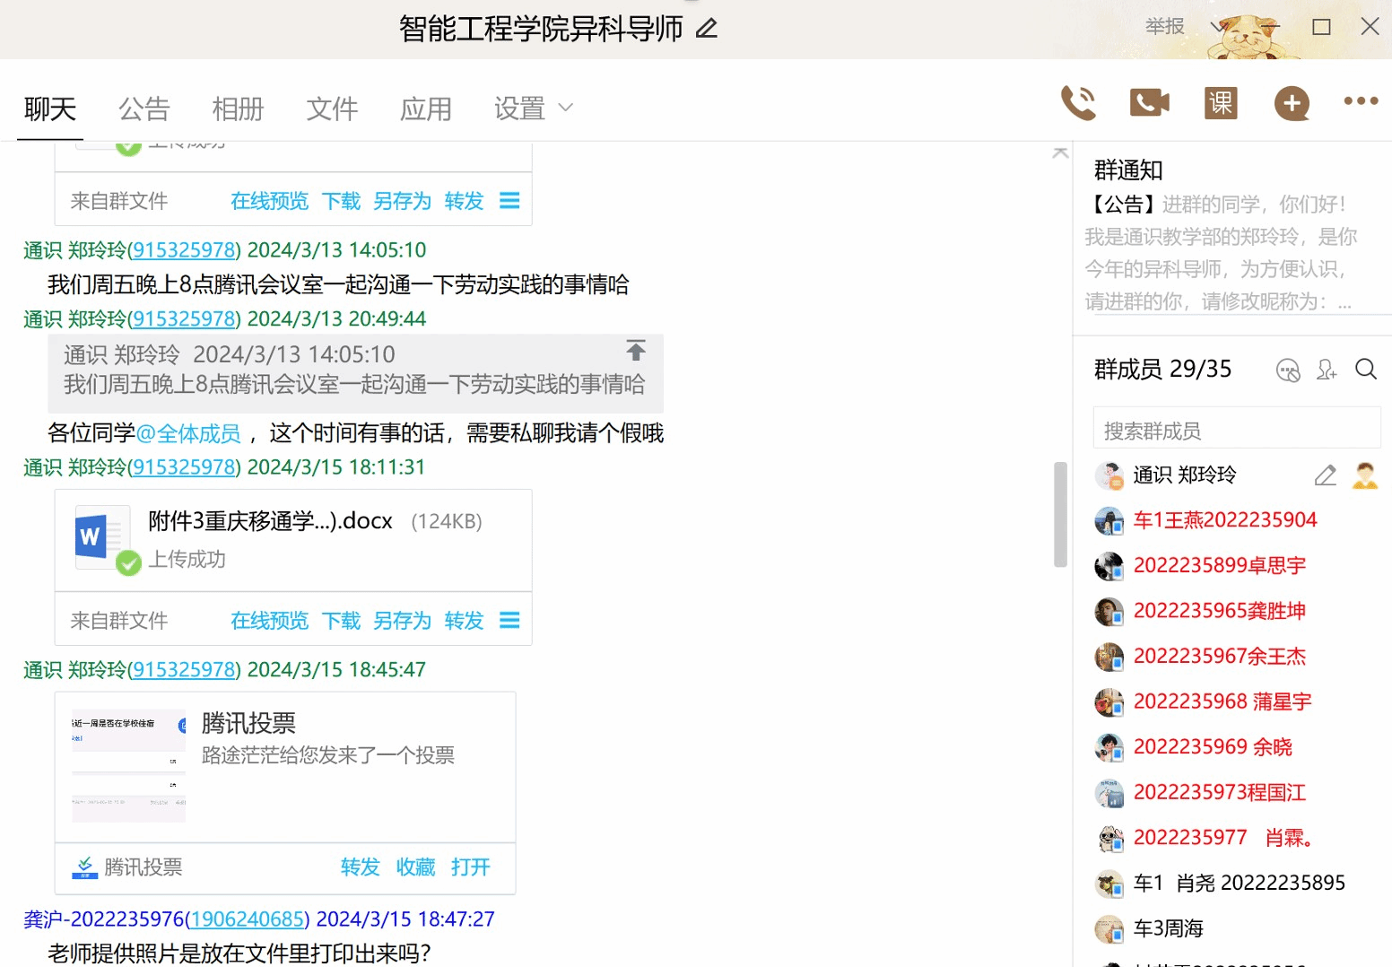Open the dropdown arrow next to 举报
1392x967 pixels.
coord(1217,27)
